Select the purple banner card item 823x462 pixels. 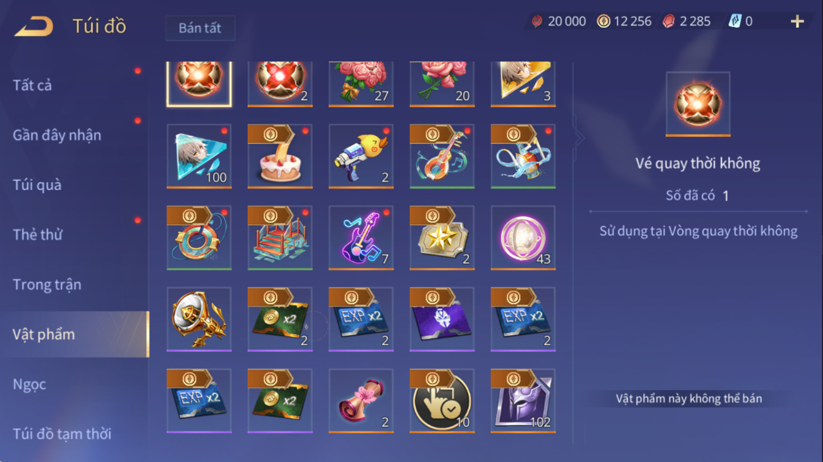coord(442,319)
